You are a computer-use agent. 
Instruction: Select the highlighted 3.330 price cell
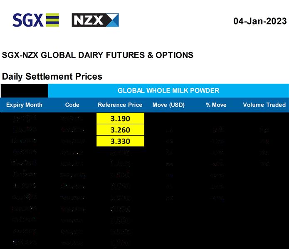point(120,141)
